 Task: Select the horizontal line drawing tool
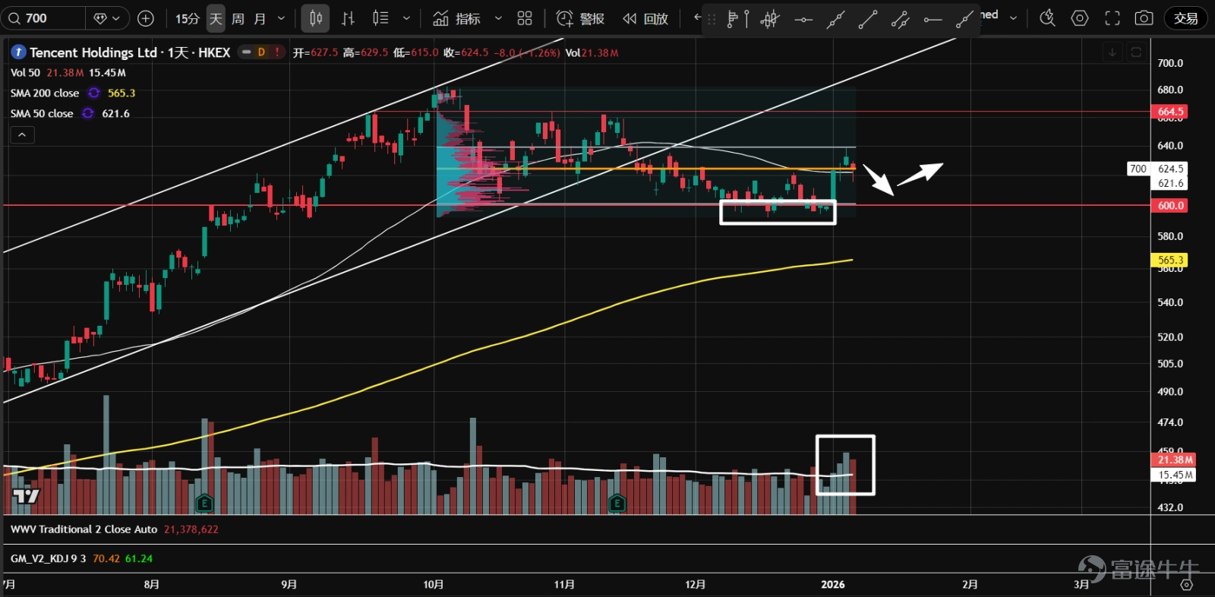pos(803,19)
